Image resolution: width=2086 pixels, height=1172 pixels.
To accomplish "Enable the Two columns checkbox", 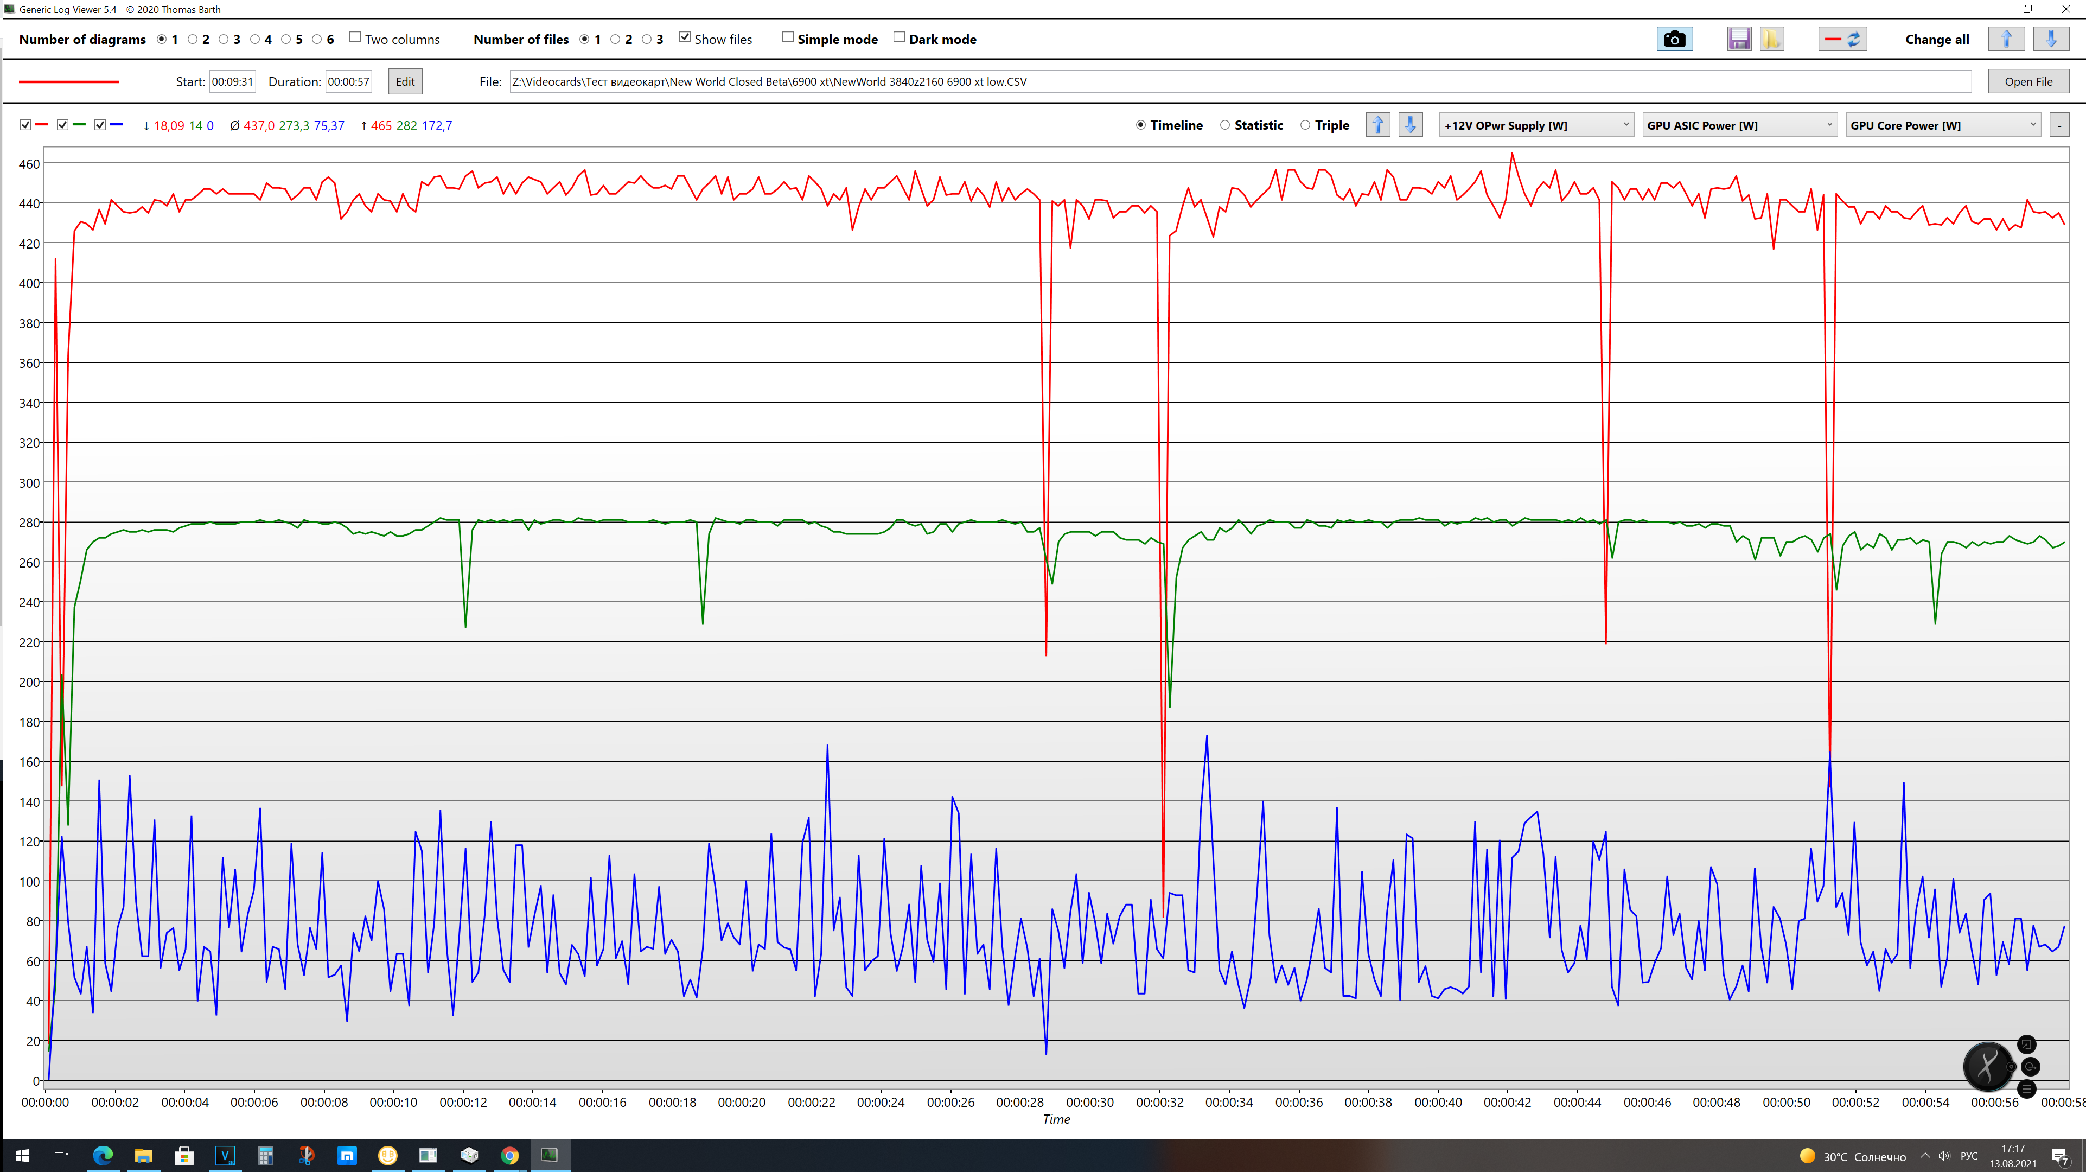I will [x=355, y=37].
